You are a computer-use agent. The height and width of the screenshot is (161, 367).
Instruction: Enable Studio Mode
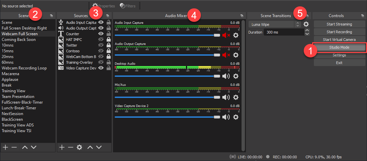pos(339,47)
